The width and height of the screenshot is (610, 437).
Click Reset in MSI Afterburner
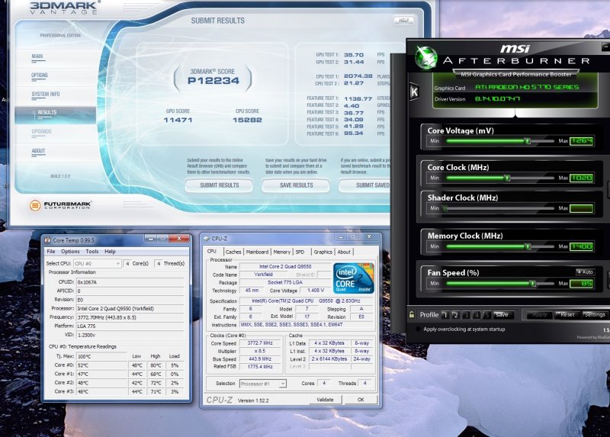pos(567,314)
